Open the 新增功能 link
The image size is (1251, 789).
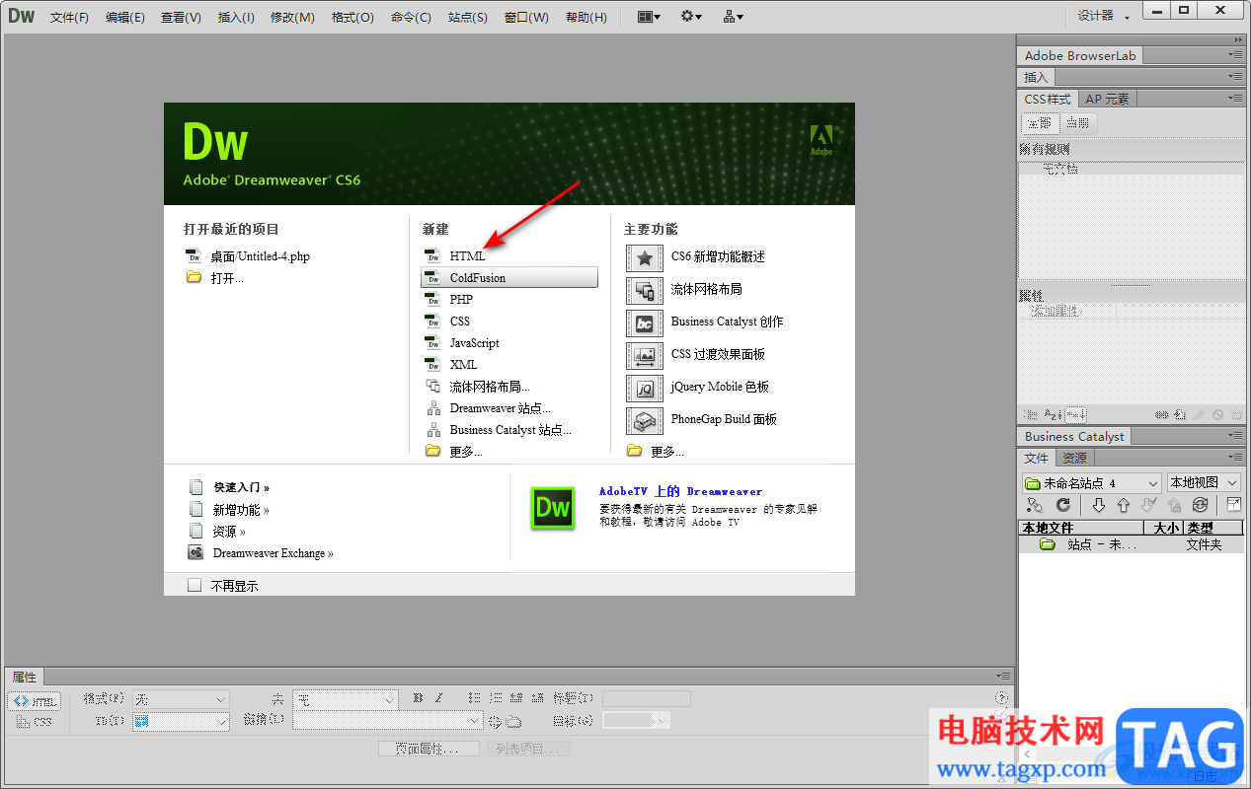pos(241,510)
